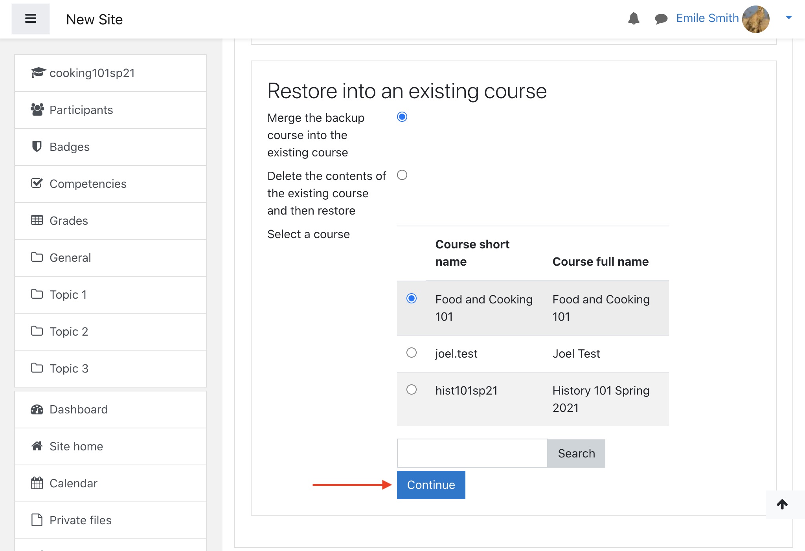Select delete contents then restore option
This screenshot has width=805, height=551.
[402, 175]
